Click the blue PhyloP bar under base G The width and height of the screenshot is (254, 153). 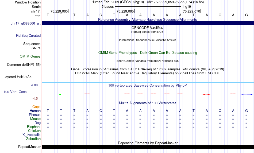tap(247, 94)
